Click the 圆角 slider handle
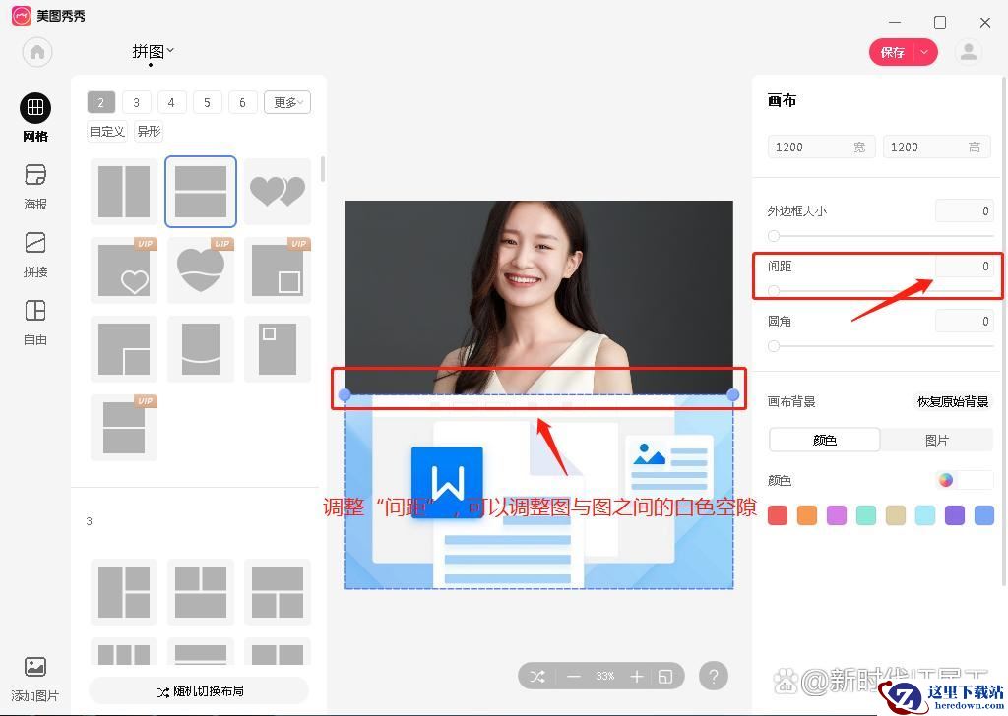Viewport: 1008px width, 716px height. [774, 346]
